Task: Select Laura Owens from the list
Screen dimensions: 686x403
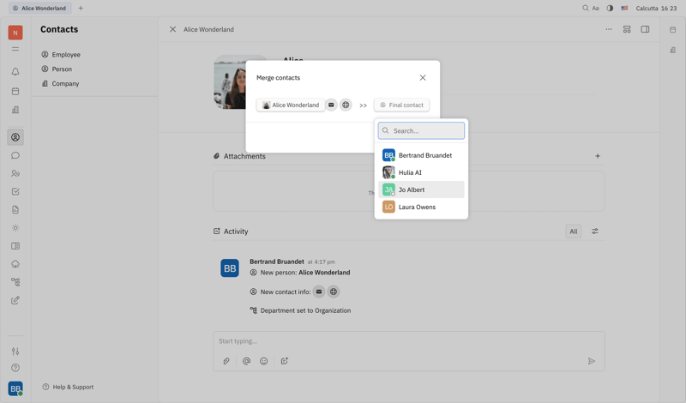Action: tap(421, 207)
